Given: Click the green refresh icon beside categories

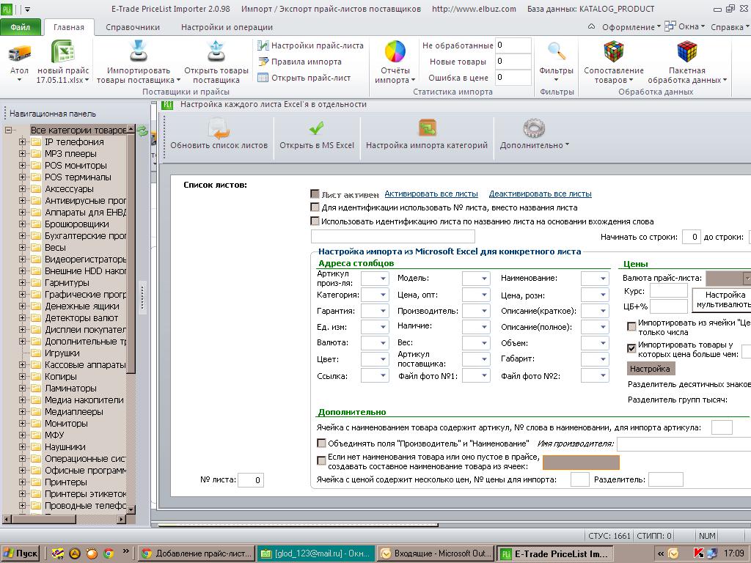Looking at the screenshot, I should click(x=142, y=130).
